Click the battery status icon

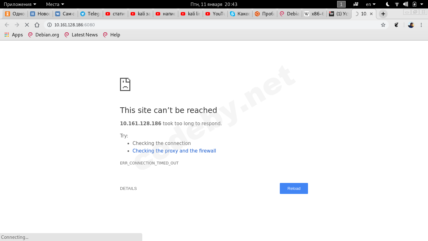coord(415,4)
